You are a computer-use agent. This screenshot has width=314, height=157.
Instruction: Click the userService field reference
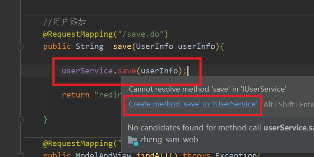point(87,71)
